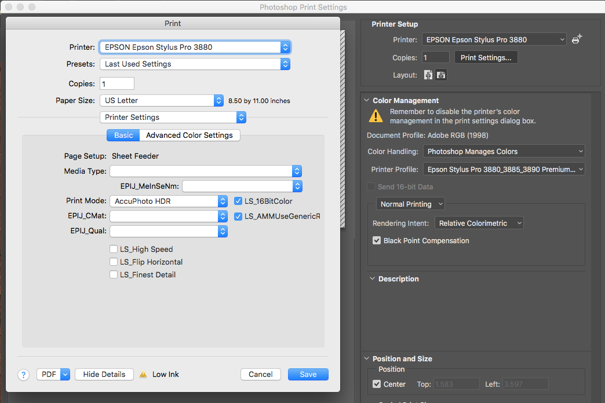Enable LS_High Speed checkbox
The image size is (605, 403).
114,249
